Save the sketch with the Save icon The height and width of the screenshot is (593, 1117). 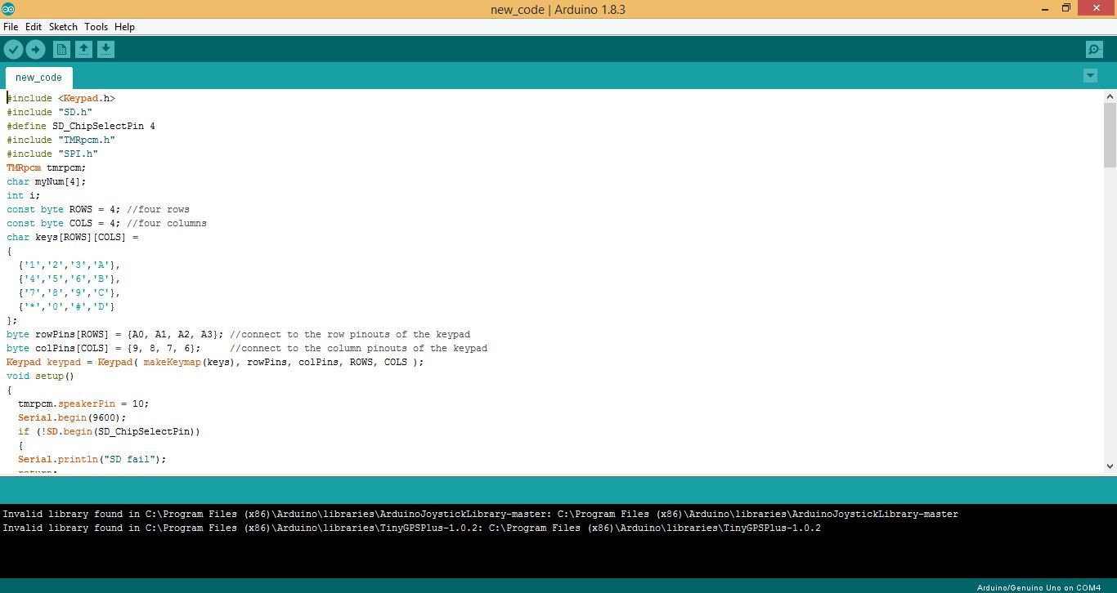point(105,49)
